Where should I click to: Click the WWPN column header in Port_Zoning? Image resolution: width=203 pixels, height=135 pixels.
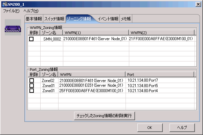click(92, 75)
